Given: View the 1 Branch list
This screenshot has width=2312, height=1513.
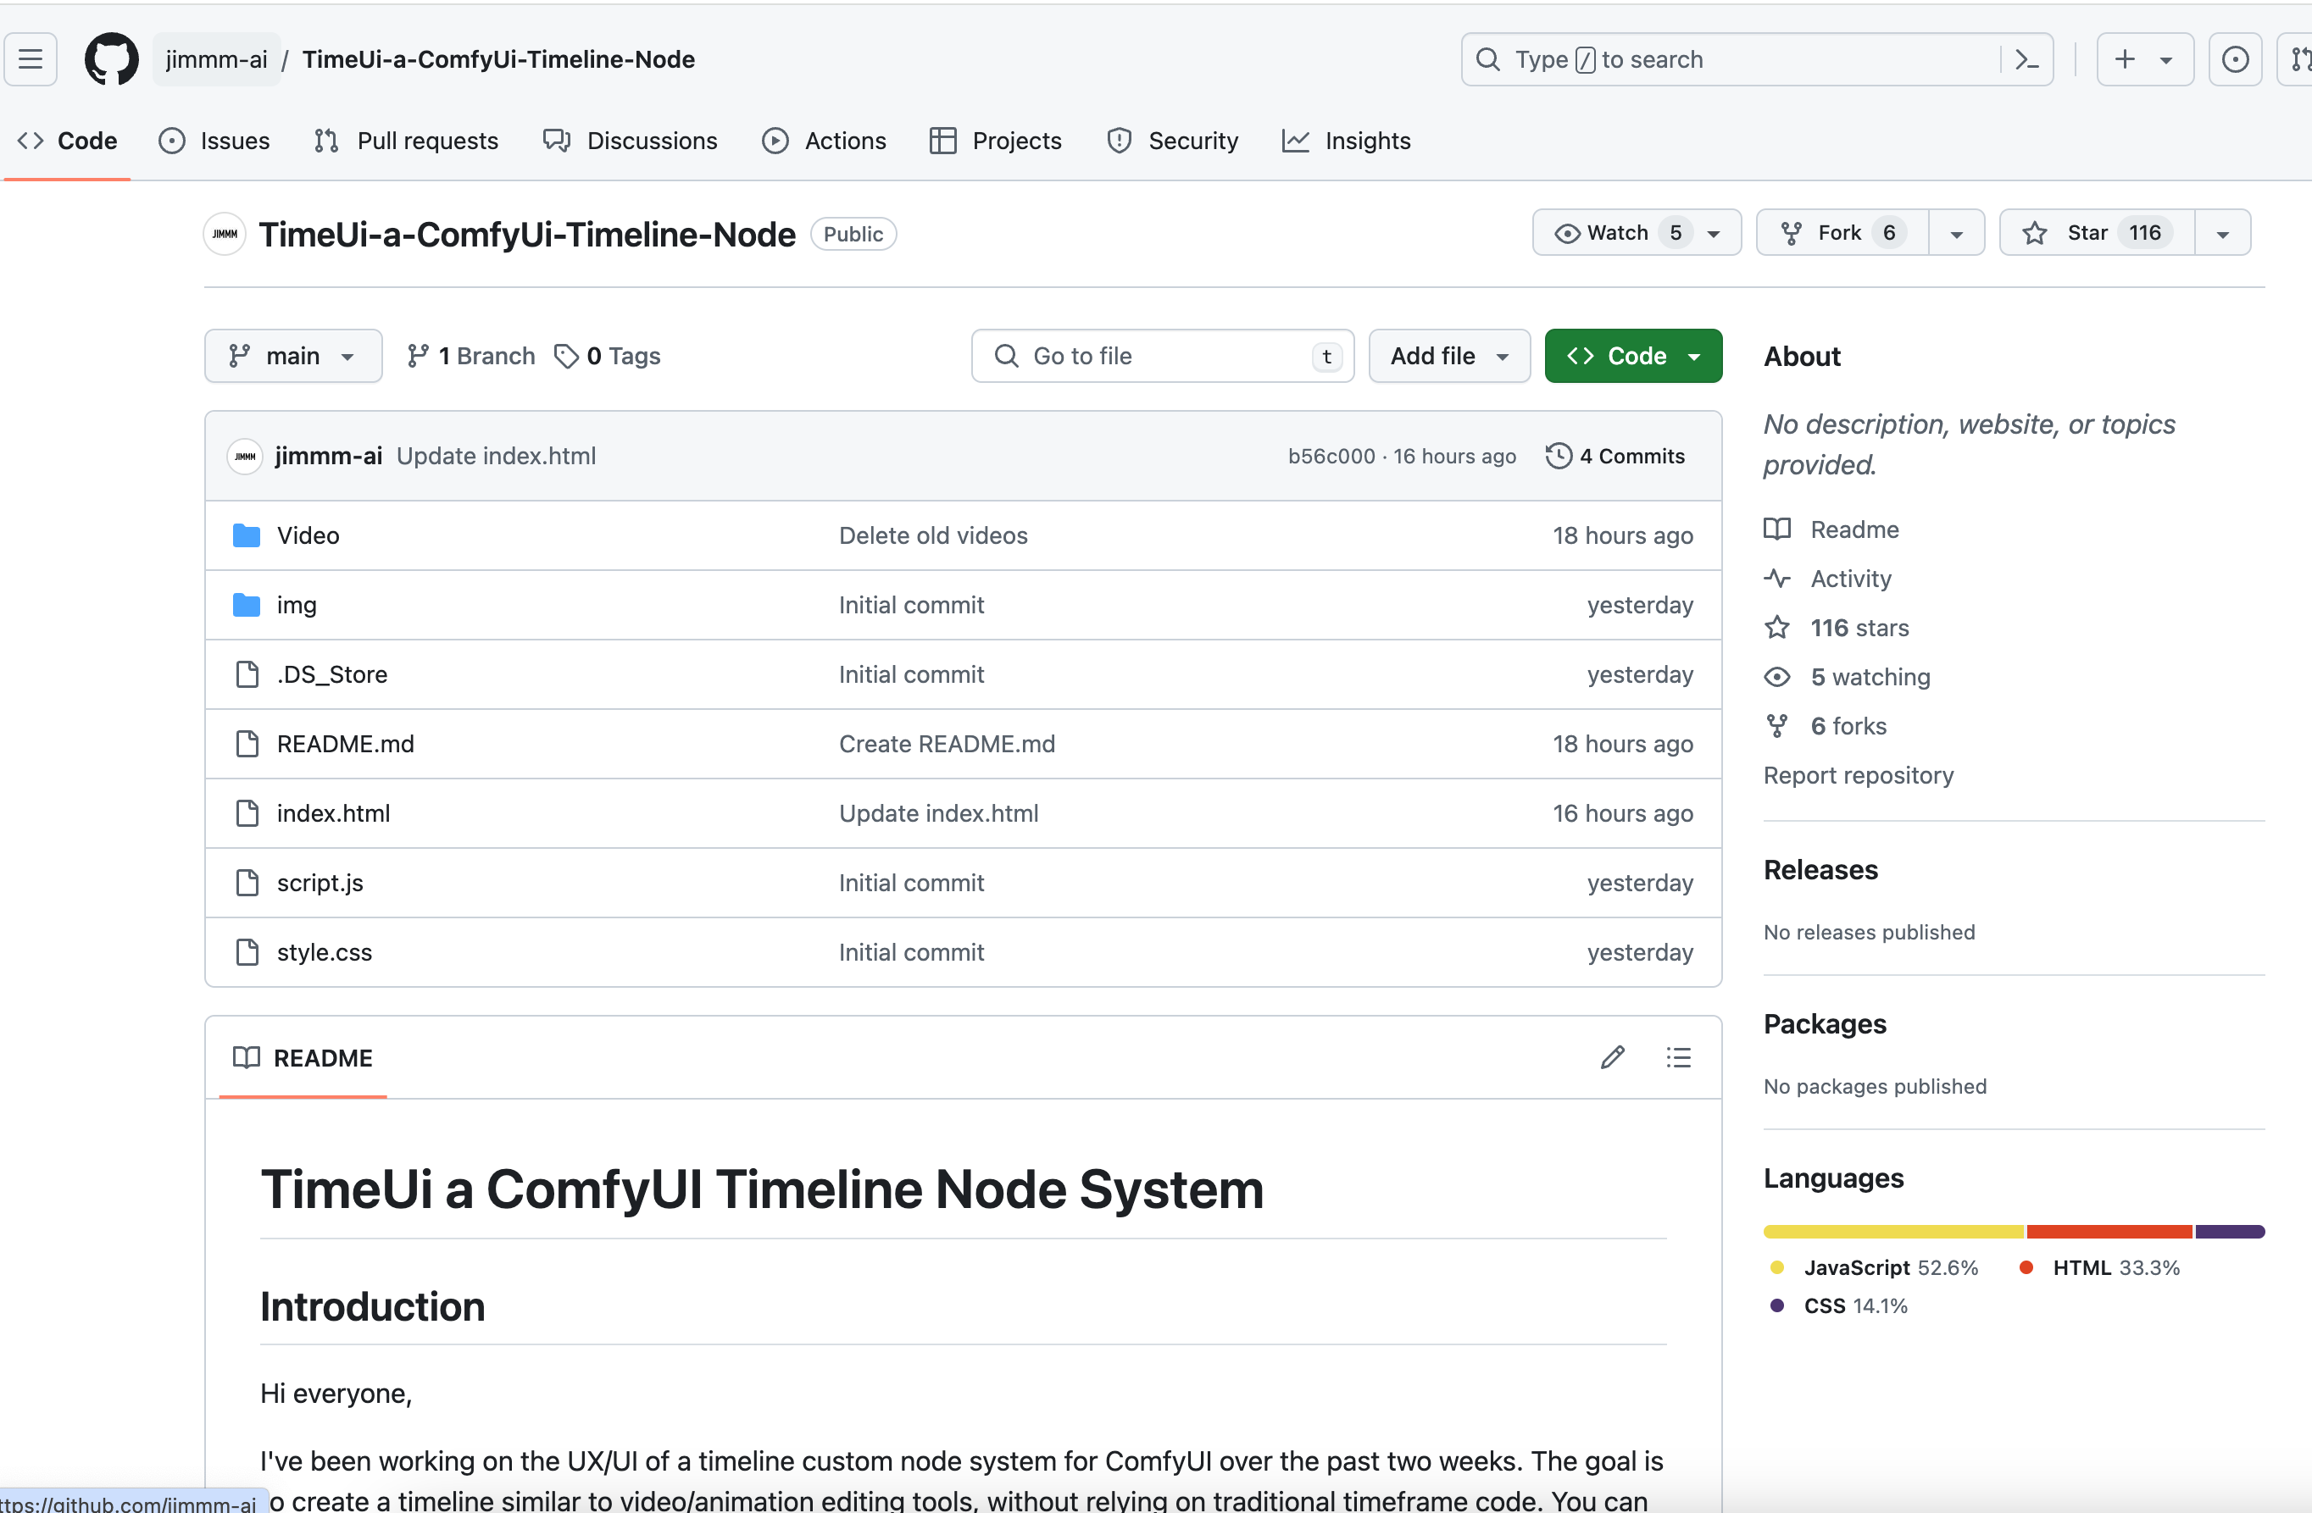Looking at the screenshot, I should (471, 357).
